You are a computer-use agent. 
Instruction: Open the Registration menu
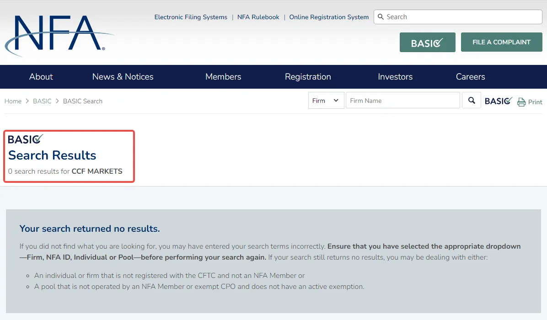(x=308, y=77)
